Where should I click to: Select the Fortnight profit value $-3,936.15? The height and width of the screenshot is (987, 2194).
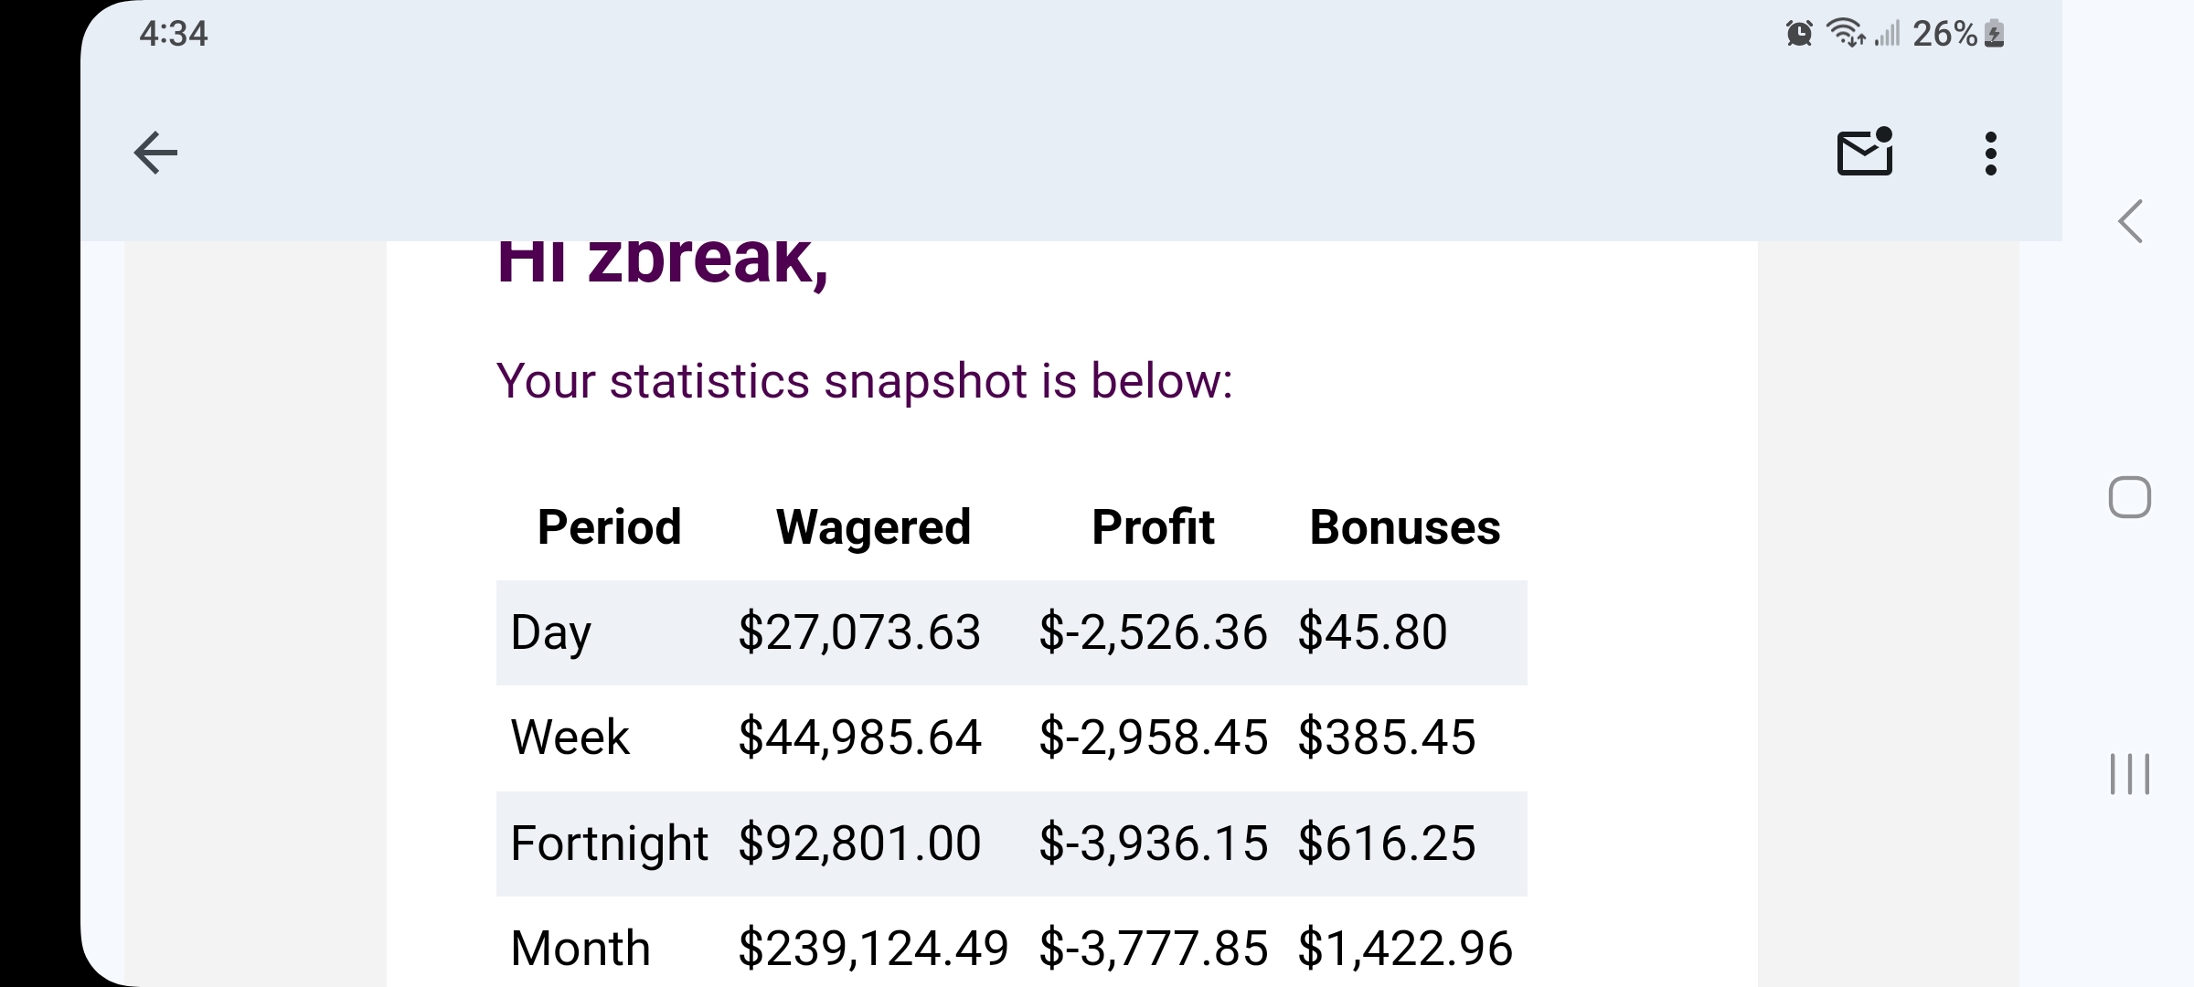click(x=1153, y=843)
